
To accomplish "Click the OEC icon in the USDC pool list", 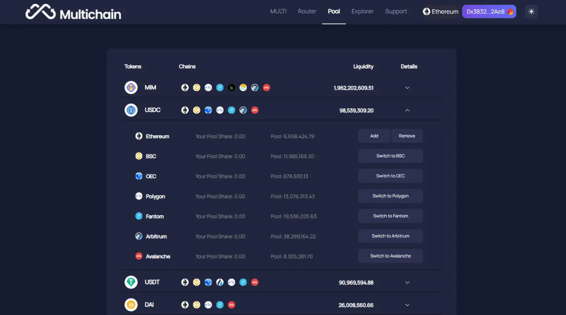I will [x=139, y=176].
